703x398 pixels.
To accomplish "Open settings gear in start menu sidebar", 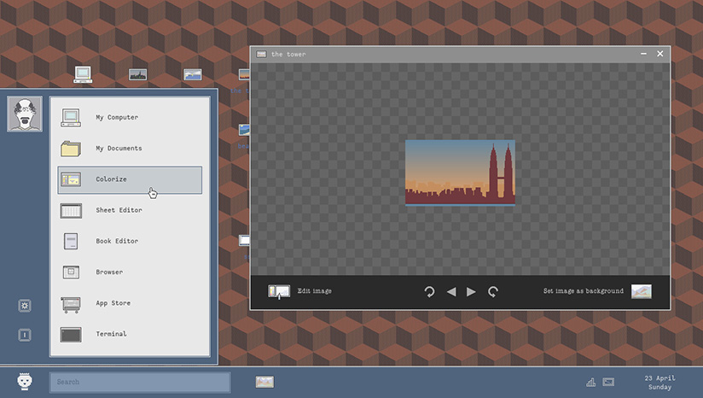I will coord(25,306).
